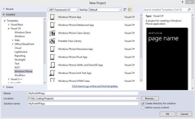Screen dimensions: 195x119
Task: Select Workflow template category
Action: coord(20,75)
